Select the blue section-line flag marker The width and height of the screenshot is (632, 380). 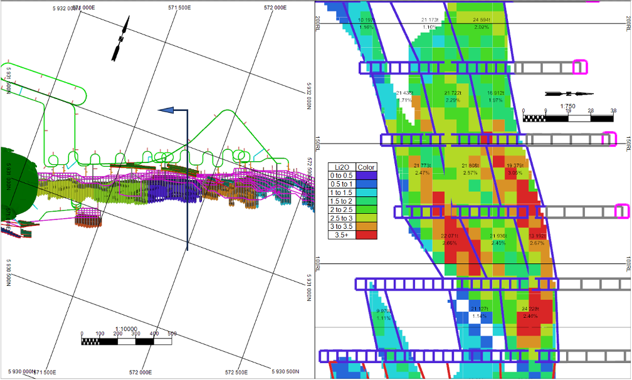(167, 110)
